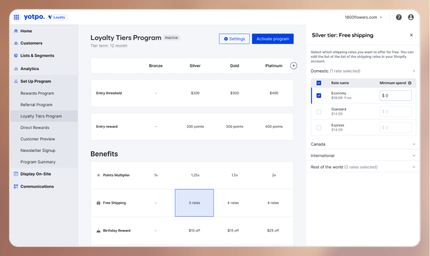Screen dimensions: 430x256
Task: Open Rewards Program menu item
Action: click(x=37, y=93)
